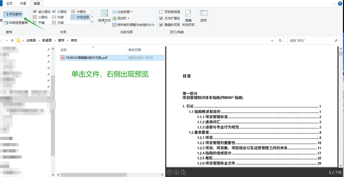
Task: Switch to the 共享 ribbon tab
Action: point(23,4)
